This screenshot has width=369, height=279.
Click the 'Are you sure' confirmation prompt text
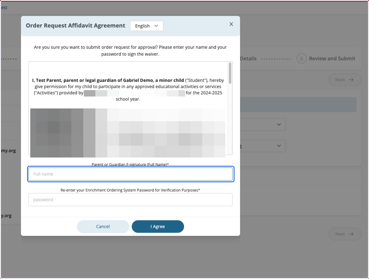click(x=130, y=51)
